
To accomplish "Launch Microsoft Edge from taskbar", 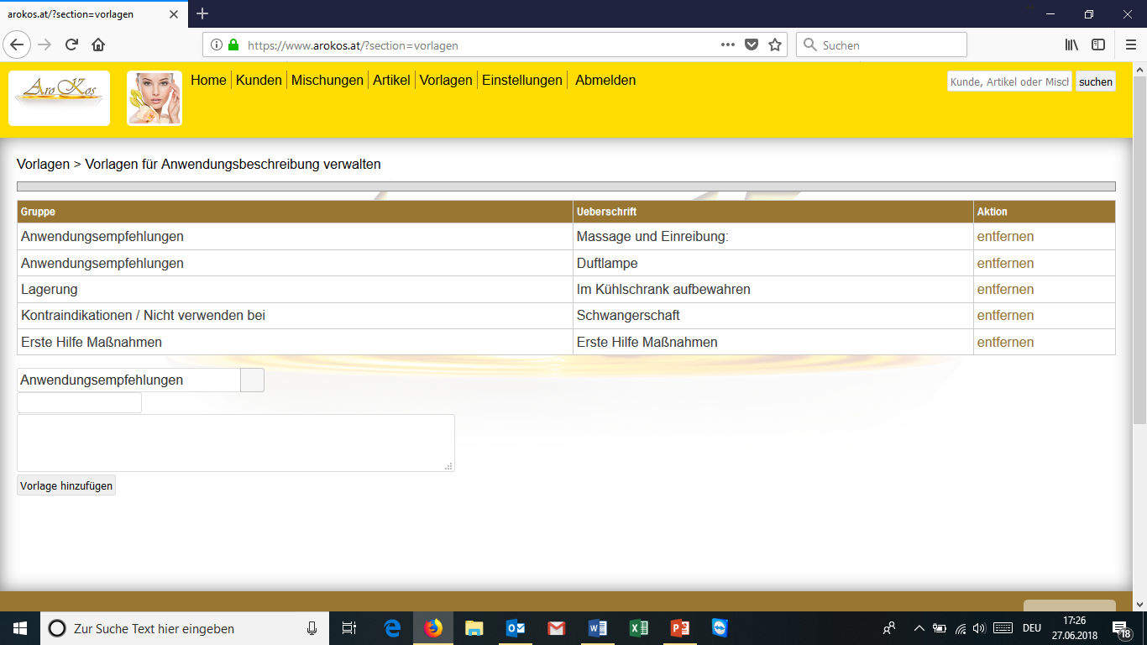I will pos(392,628).
